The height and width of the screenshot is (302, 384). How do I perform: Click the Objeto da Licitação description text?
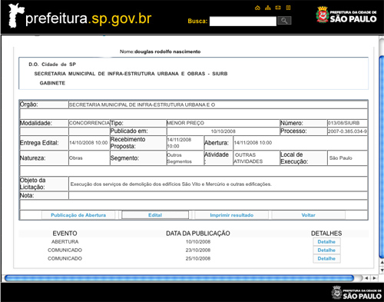[x=171, y=184]
